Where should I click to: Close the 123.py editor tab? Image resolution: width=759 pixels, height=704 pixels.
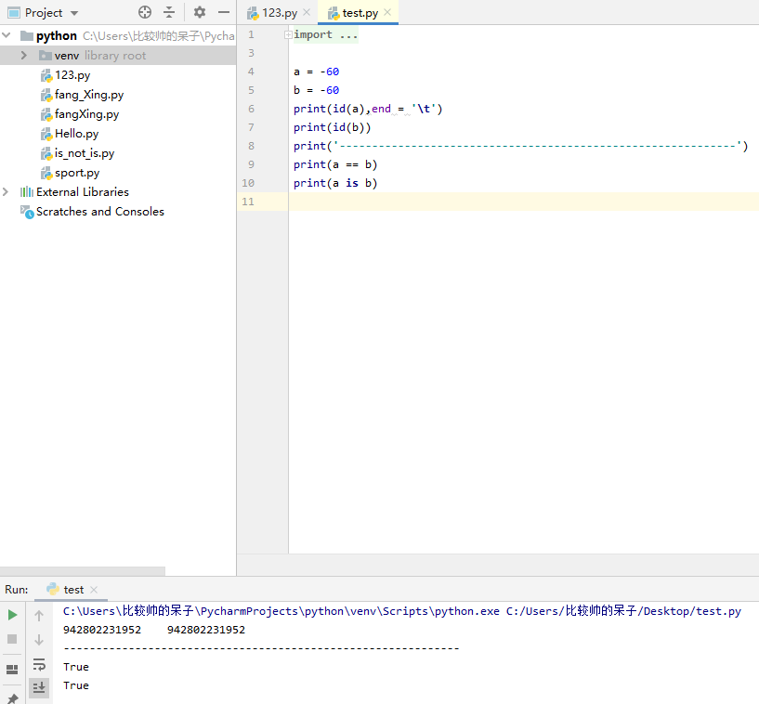point(307,13)
